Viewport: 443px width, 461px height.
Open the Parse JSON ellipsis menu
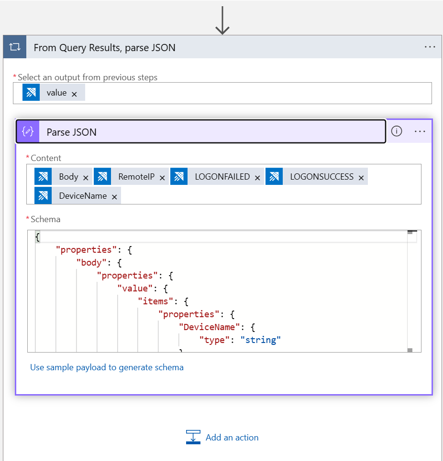[420, 131]
